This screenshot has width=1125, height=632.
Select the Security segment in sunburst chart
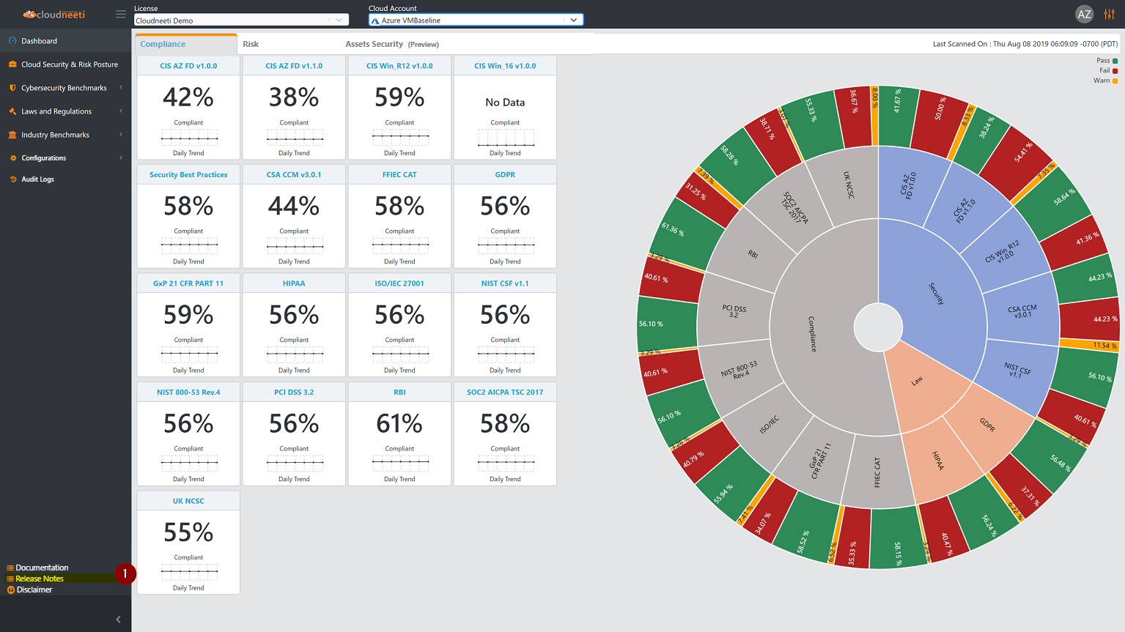pyautogui.click(x=936, y=293)
